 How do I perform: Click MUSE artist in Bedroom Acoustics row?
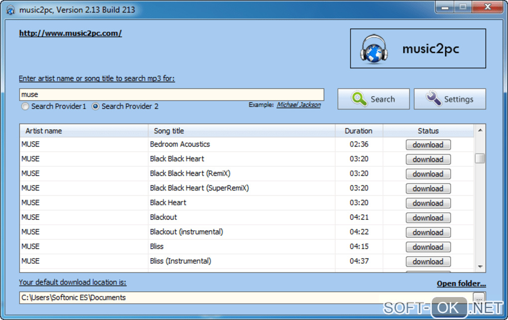point(30,144)
